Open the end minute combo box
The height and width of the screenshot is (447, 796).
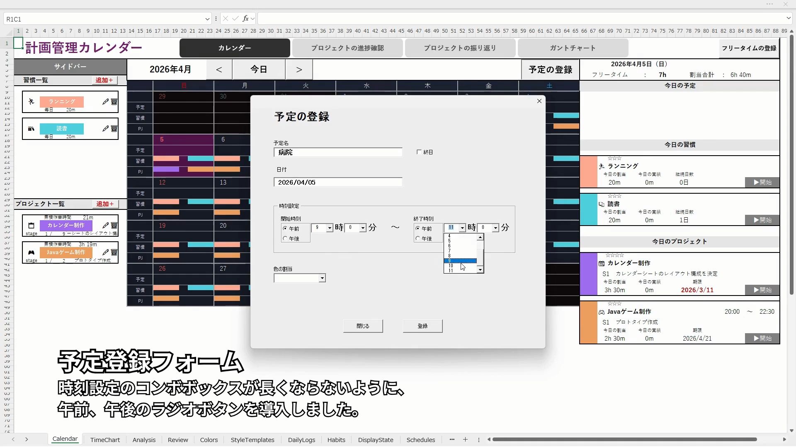pos(495,228)
